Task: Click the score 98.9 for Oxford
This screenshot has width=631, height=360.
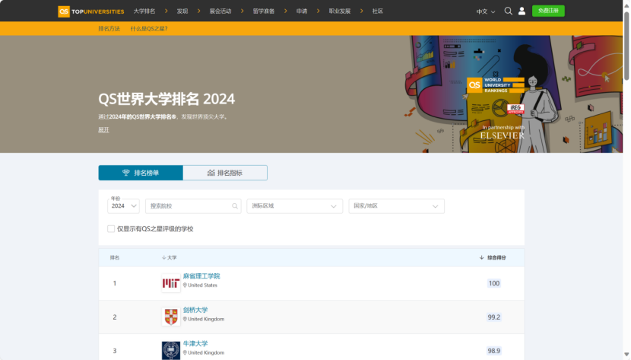Action: click(493, 351)
